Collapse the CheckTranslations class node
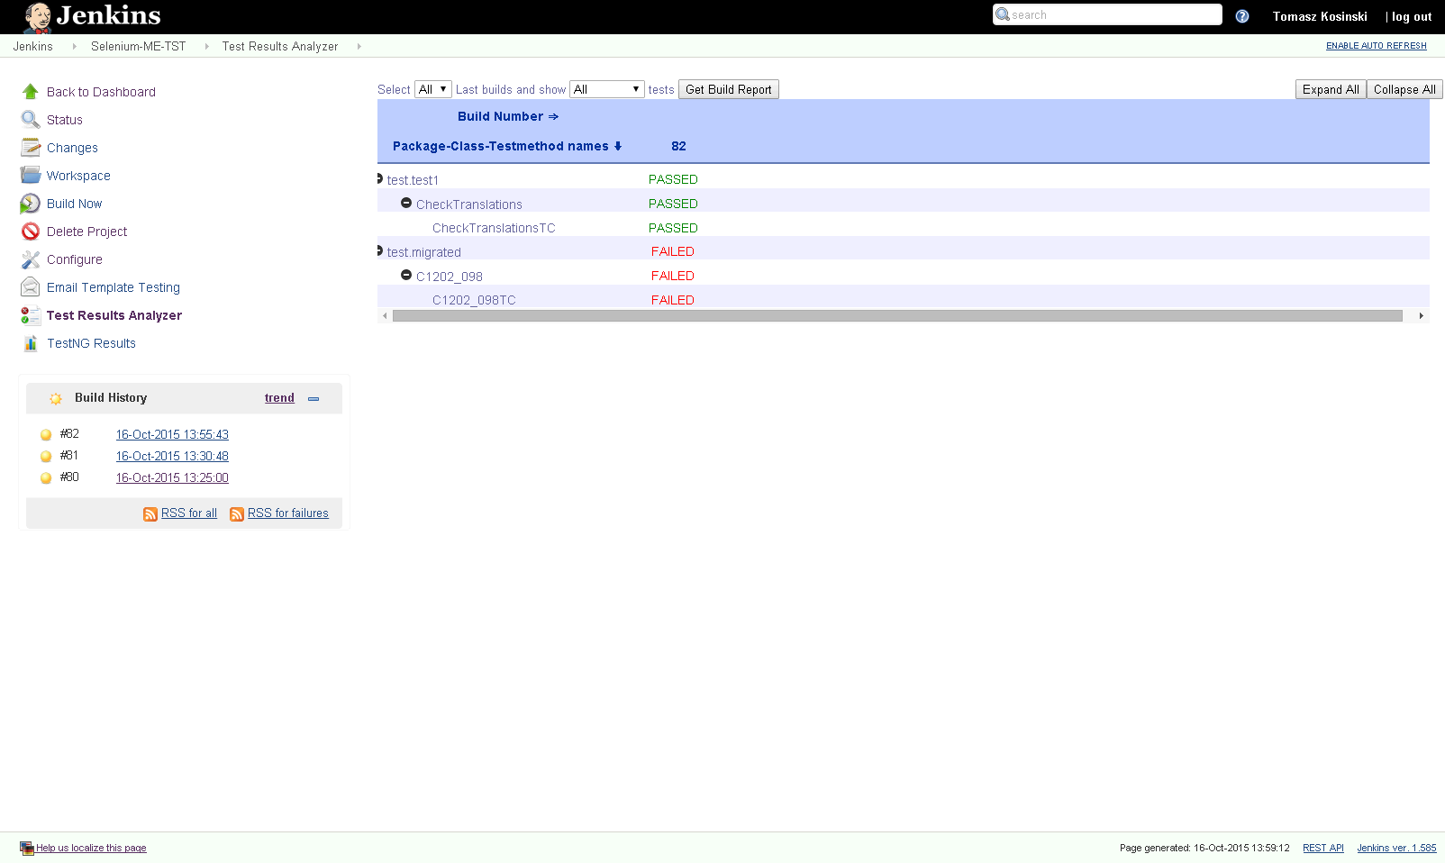Image resolution: width=1445 pixels, height=863 pixels. pyautogui.click(x=406, y=204)
